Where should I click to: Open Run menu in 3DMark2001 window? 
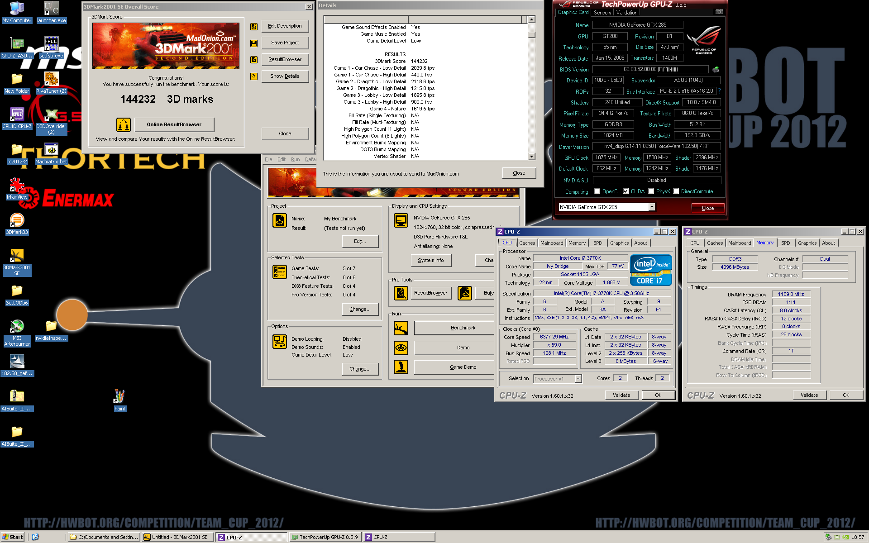(295, 159)
